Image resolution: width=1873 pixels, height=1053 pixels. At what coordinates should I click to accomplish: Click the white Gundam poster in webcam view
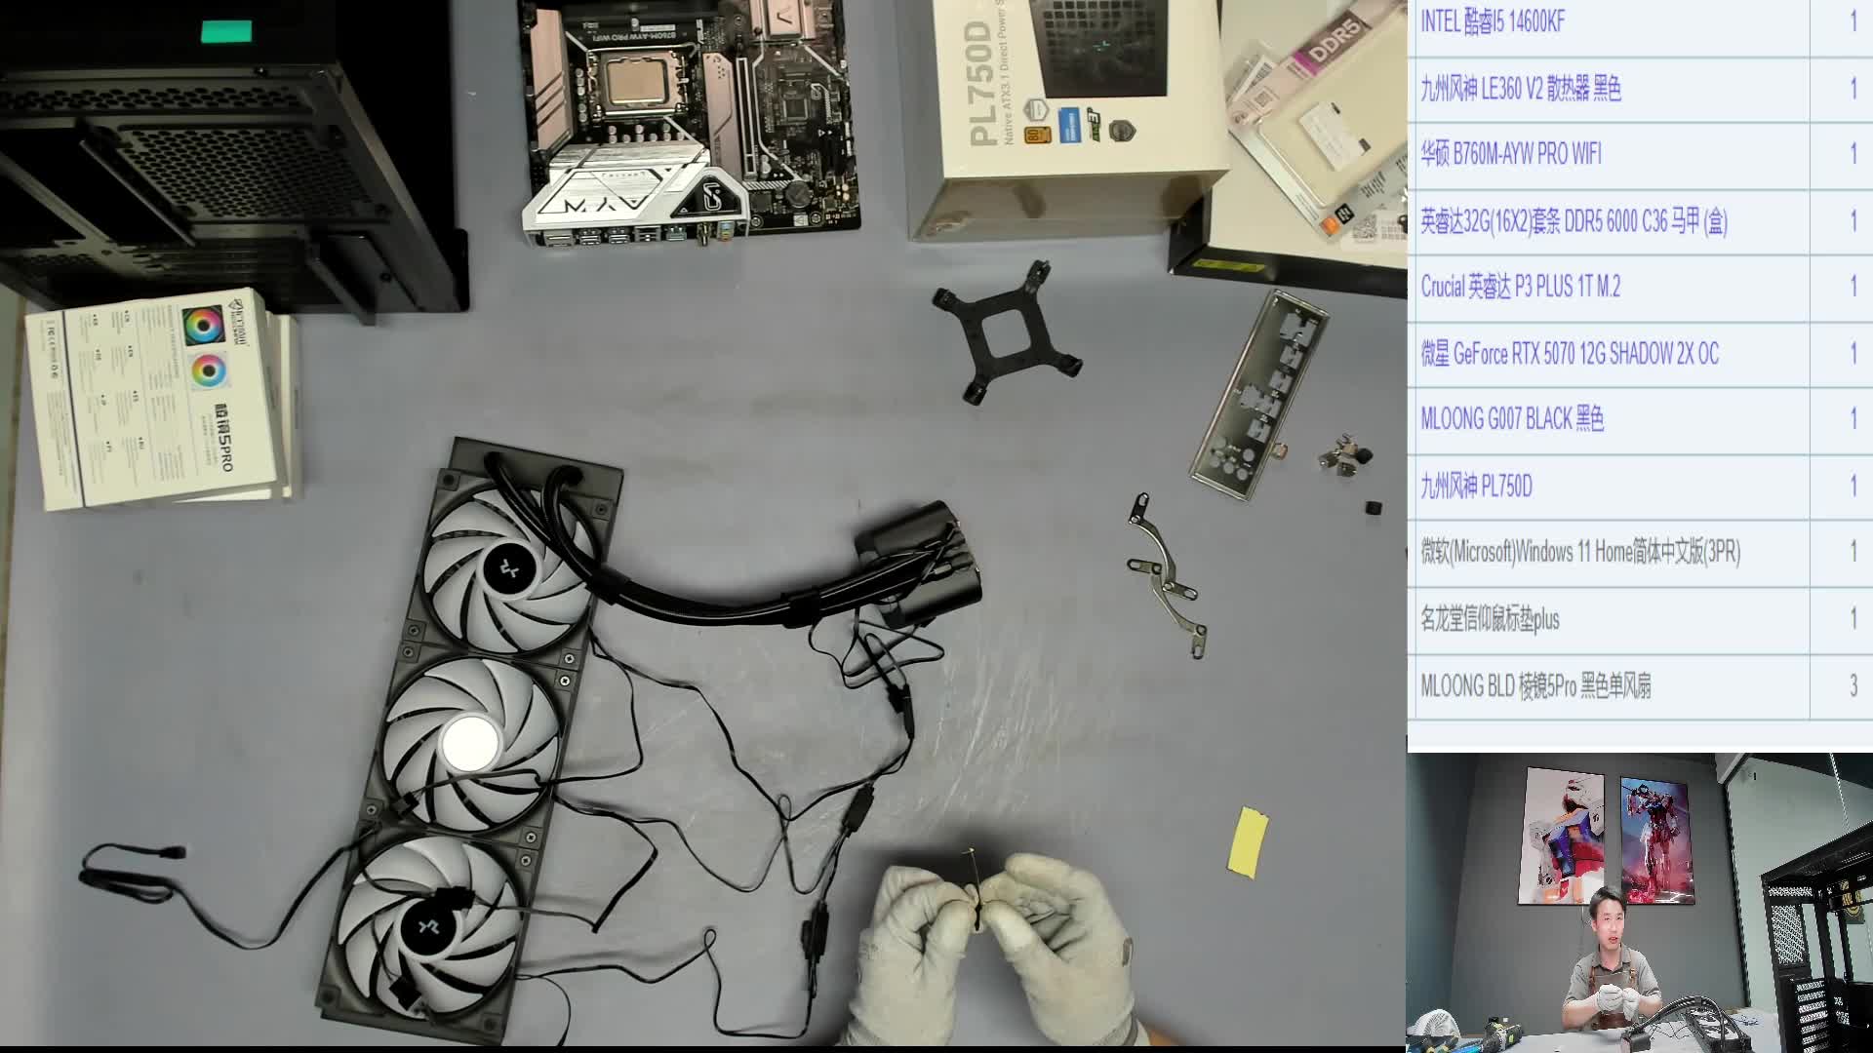(1564, 837)
